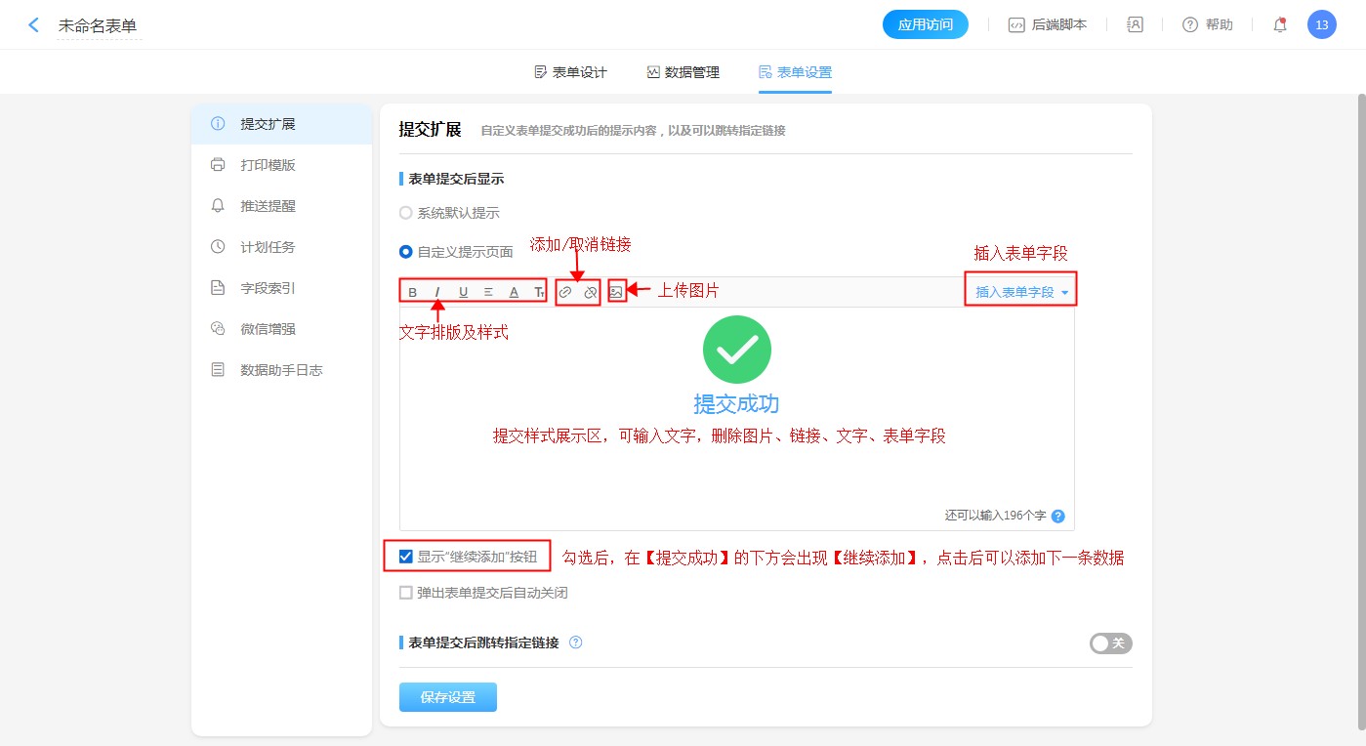Click the upload image icon
Screen dimensions: 1366x746
click(x=616, y=292)
